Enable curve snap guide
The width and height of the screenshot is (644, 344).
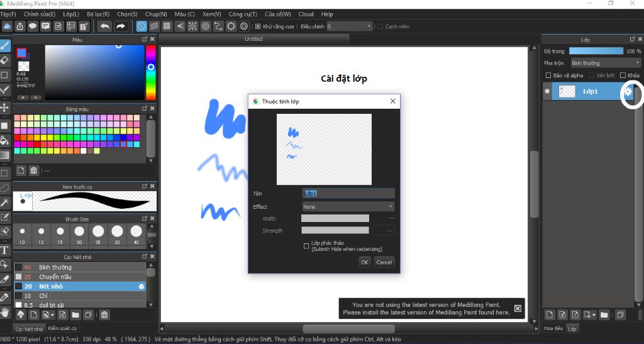pyautogui.click(x=218, y=26)
